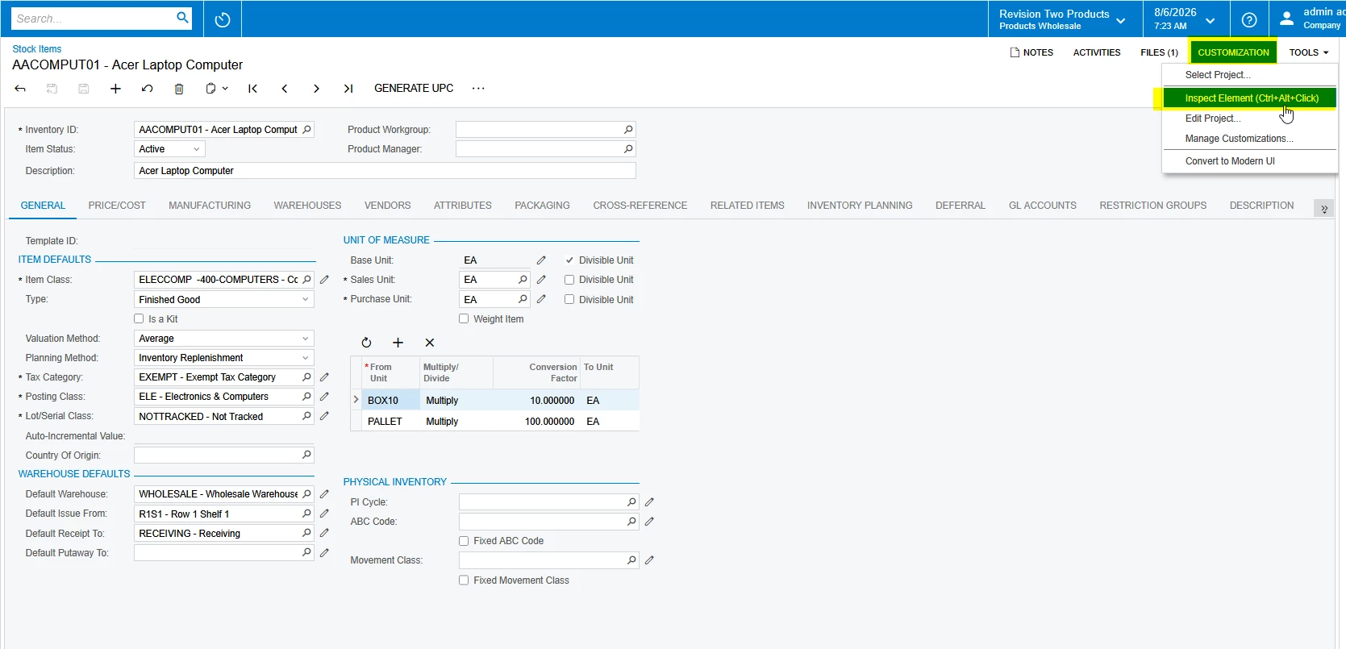Delete the selected conversion grid row
1346x649 pixels.
(x=430, y=343)
